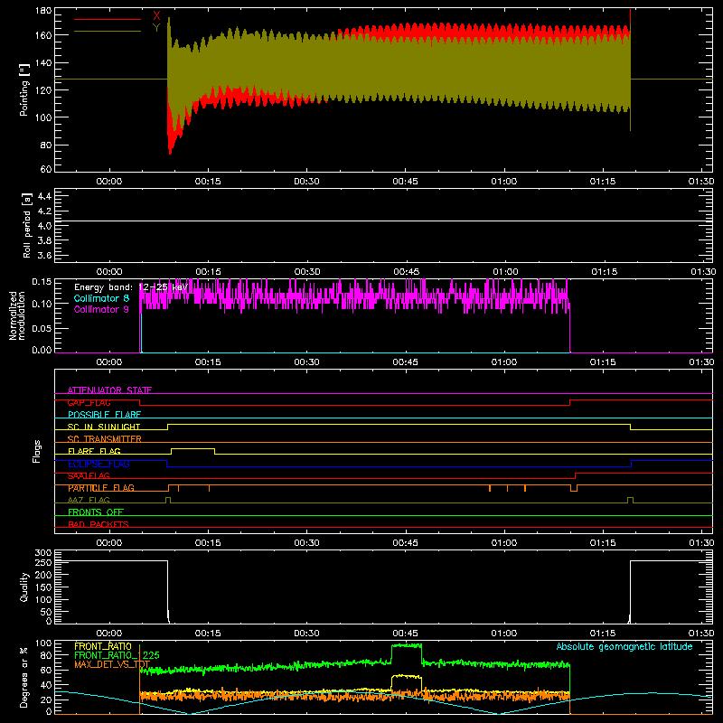Click the Pointing axis title

click(24, 89)
